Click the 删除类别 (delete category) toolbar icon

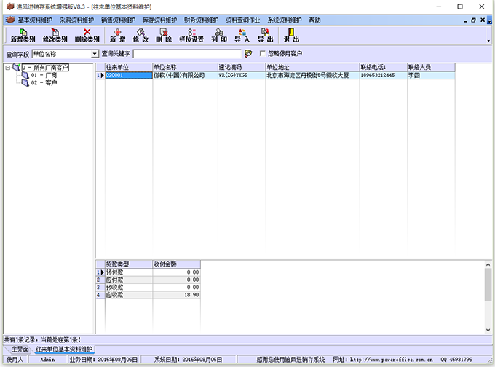pos(87,34)
